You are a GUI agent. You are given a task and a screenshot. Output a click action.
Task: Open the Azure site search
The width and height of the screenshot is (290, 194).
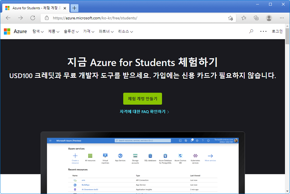[251, 31]
